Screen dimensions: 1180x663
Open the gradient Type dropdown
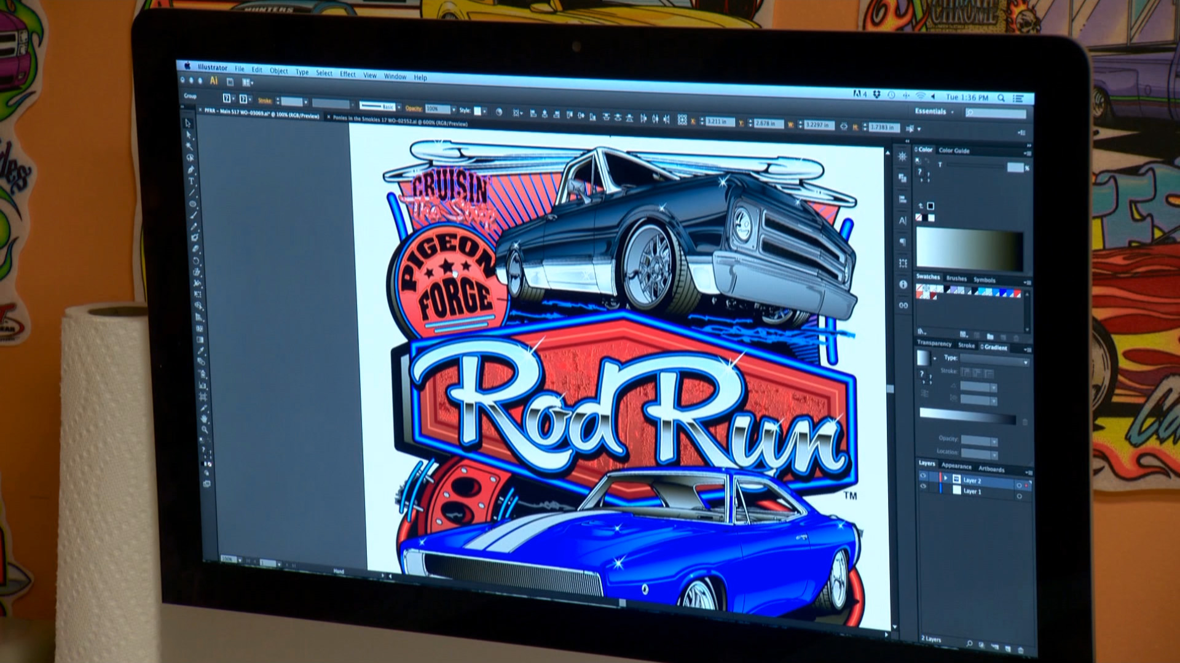[994, 360]
